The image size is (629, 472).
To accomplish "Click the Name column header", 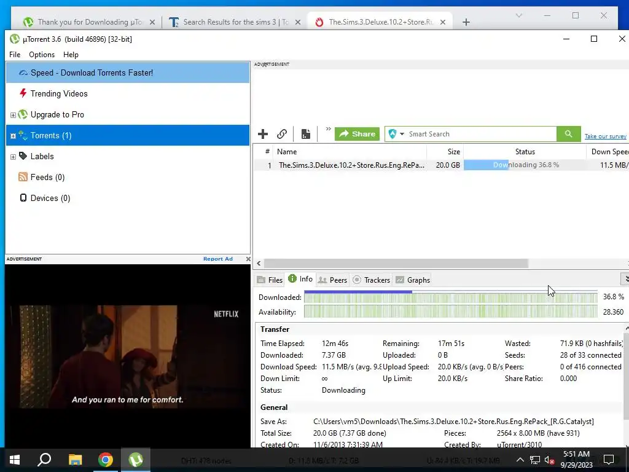I will coord(350,152).
